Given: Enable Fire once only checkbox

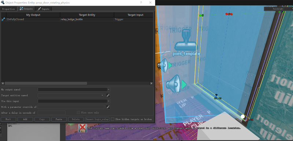Looking at the screenshot, I should [x=78, y=113].
